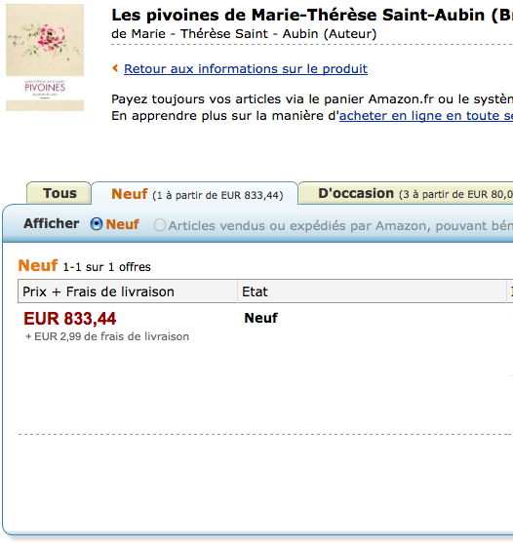Open Retour aux informations sur le produit

click(x=246, y=69)
